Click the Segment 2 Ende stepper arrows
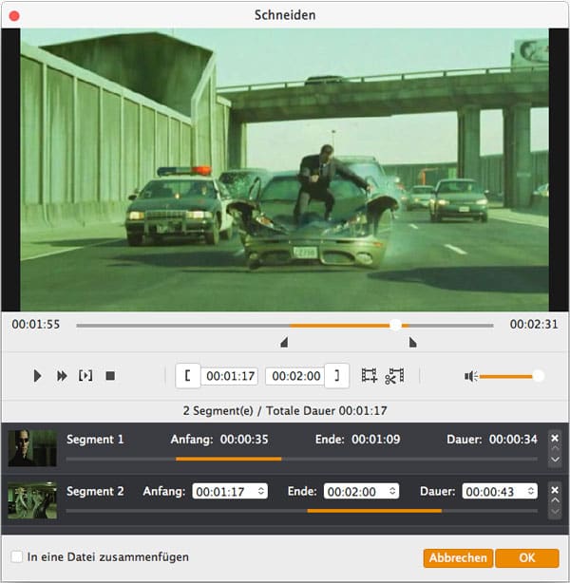The image size is (570, 583). pyautogui.click(x=392, y=492)
